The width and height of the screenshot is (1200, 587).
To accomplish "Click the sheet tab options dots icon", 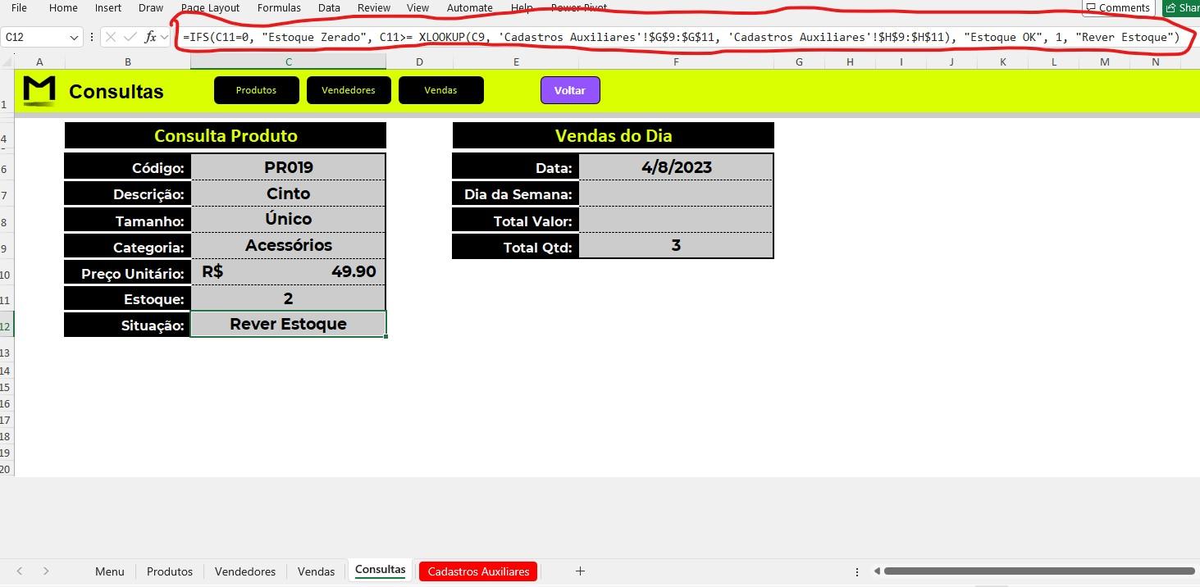I will pyautogui.click(x=857, y=571).
